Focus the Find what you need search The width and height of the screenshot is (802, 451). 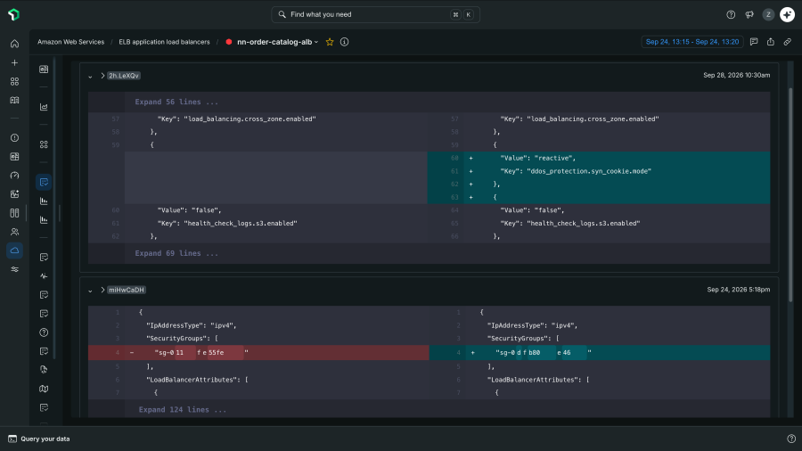tap(375, 14)
